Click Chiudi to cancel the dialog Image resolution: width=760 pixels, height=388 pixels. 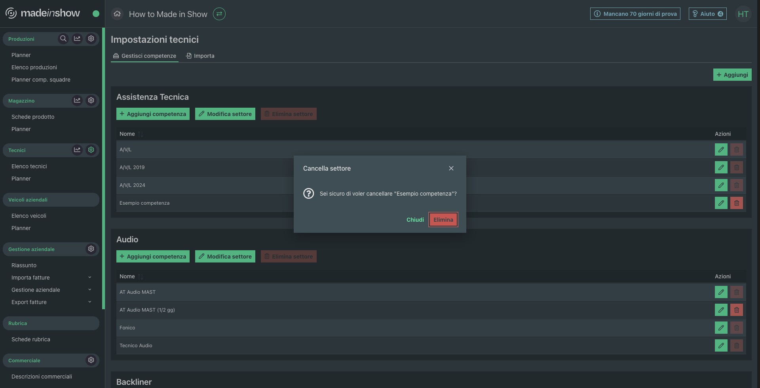[415, 220]
